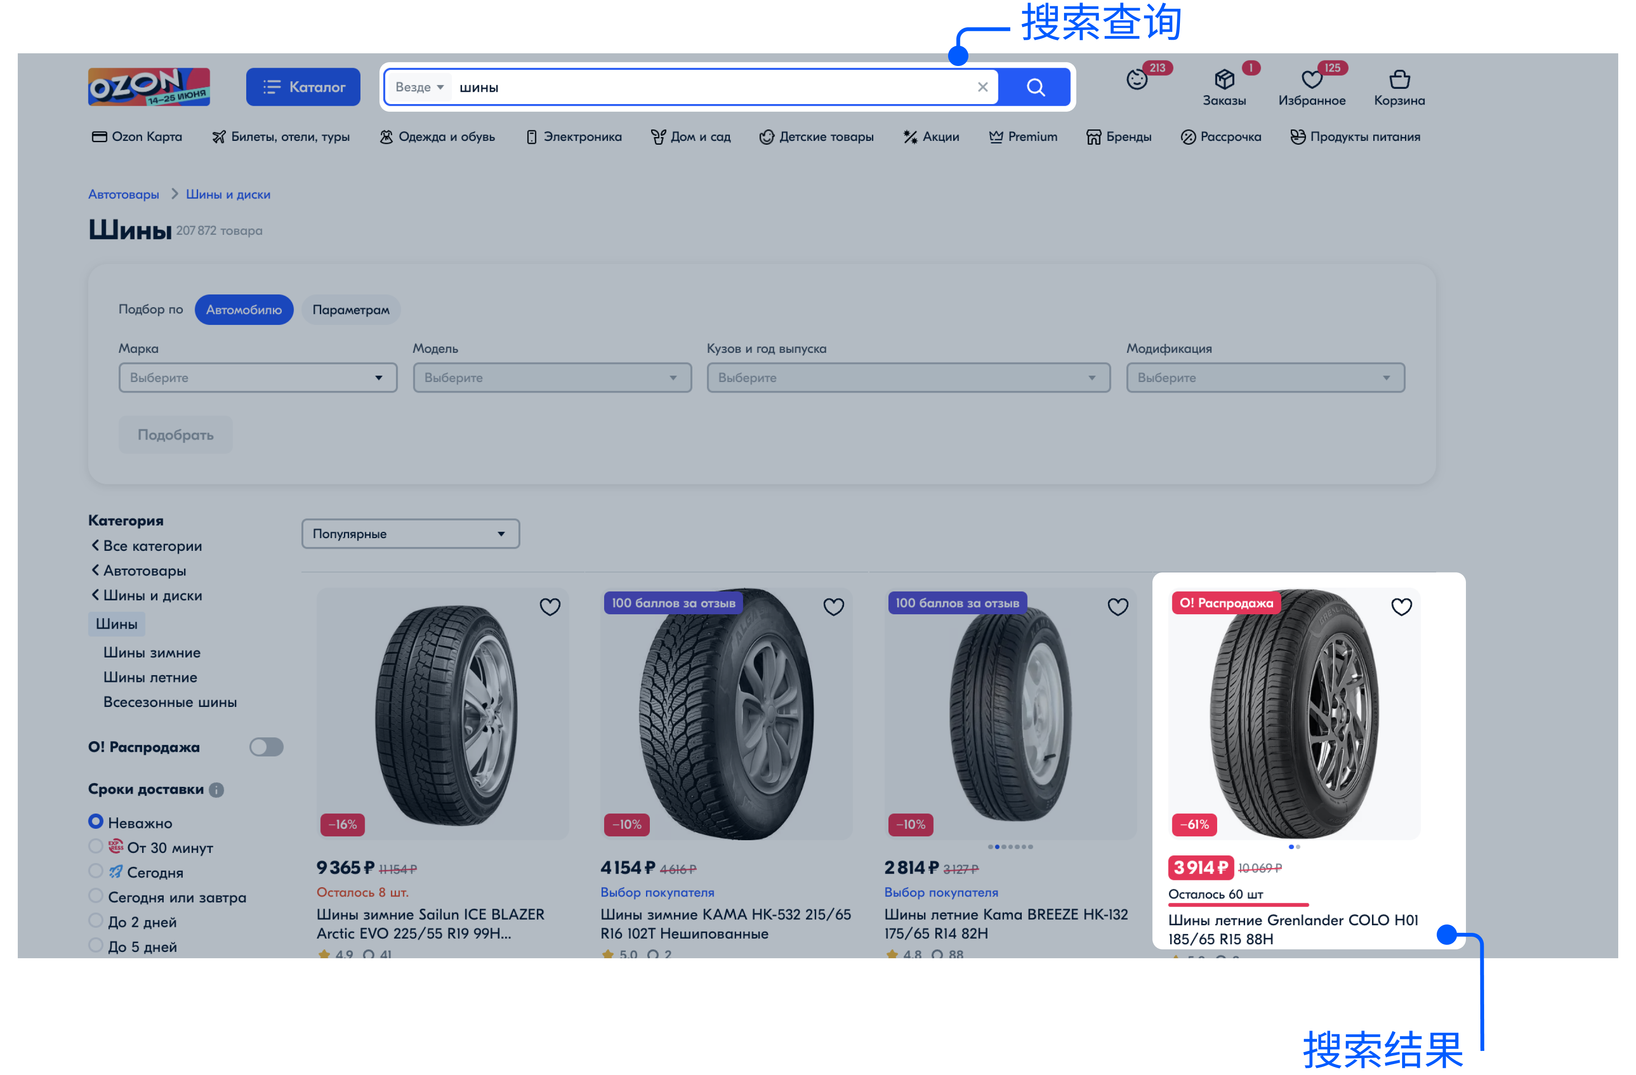Viewport: 1636px width, 1075px height.
Task: Open Шины летние Grenlander COLO H01 title
Action: coord(1293,929)
